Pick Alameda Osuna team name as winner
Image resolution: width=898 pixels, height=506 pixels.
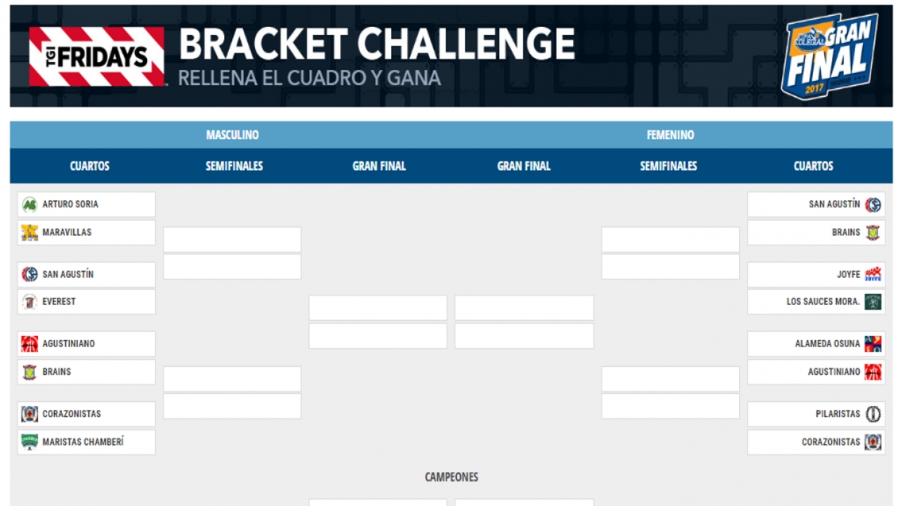point(827,344)
